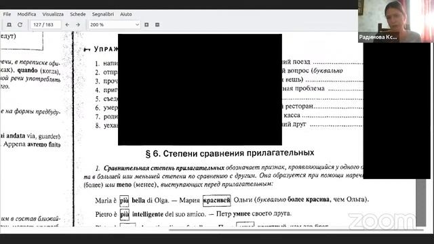Open the Modifica menu
The image size is (434, 244).
(x=26, y=14)
